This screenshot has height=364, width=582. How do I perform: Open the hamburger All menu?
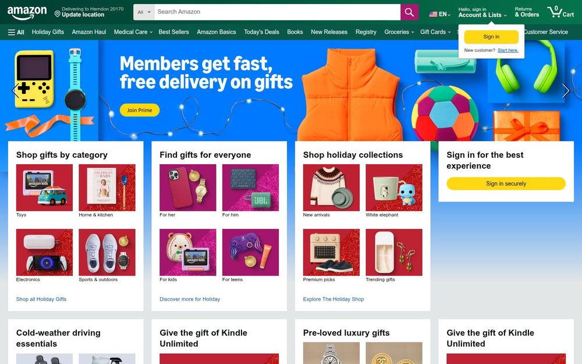click(x=16, y=32)
